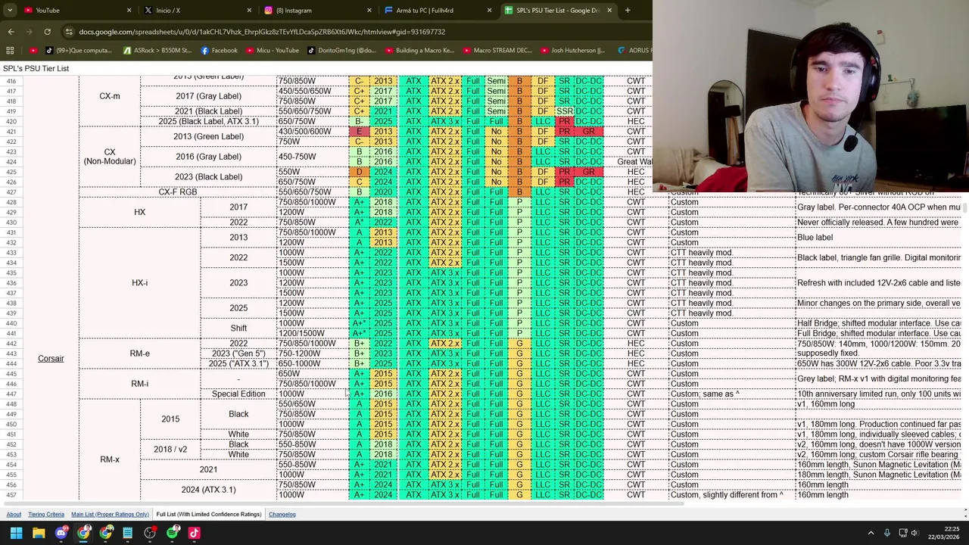The height and width of the screenshot is (545, 969).
Task: Open Discord from the taskbar
Action: coord(61,533)
